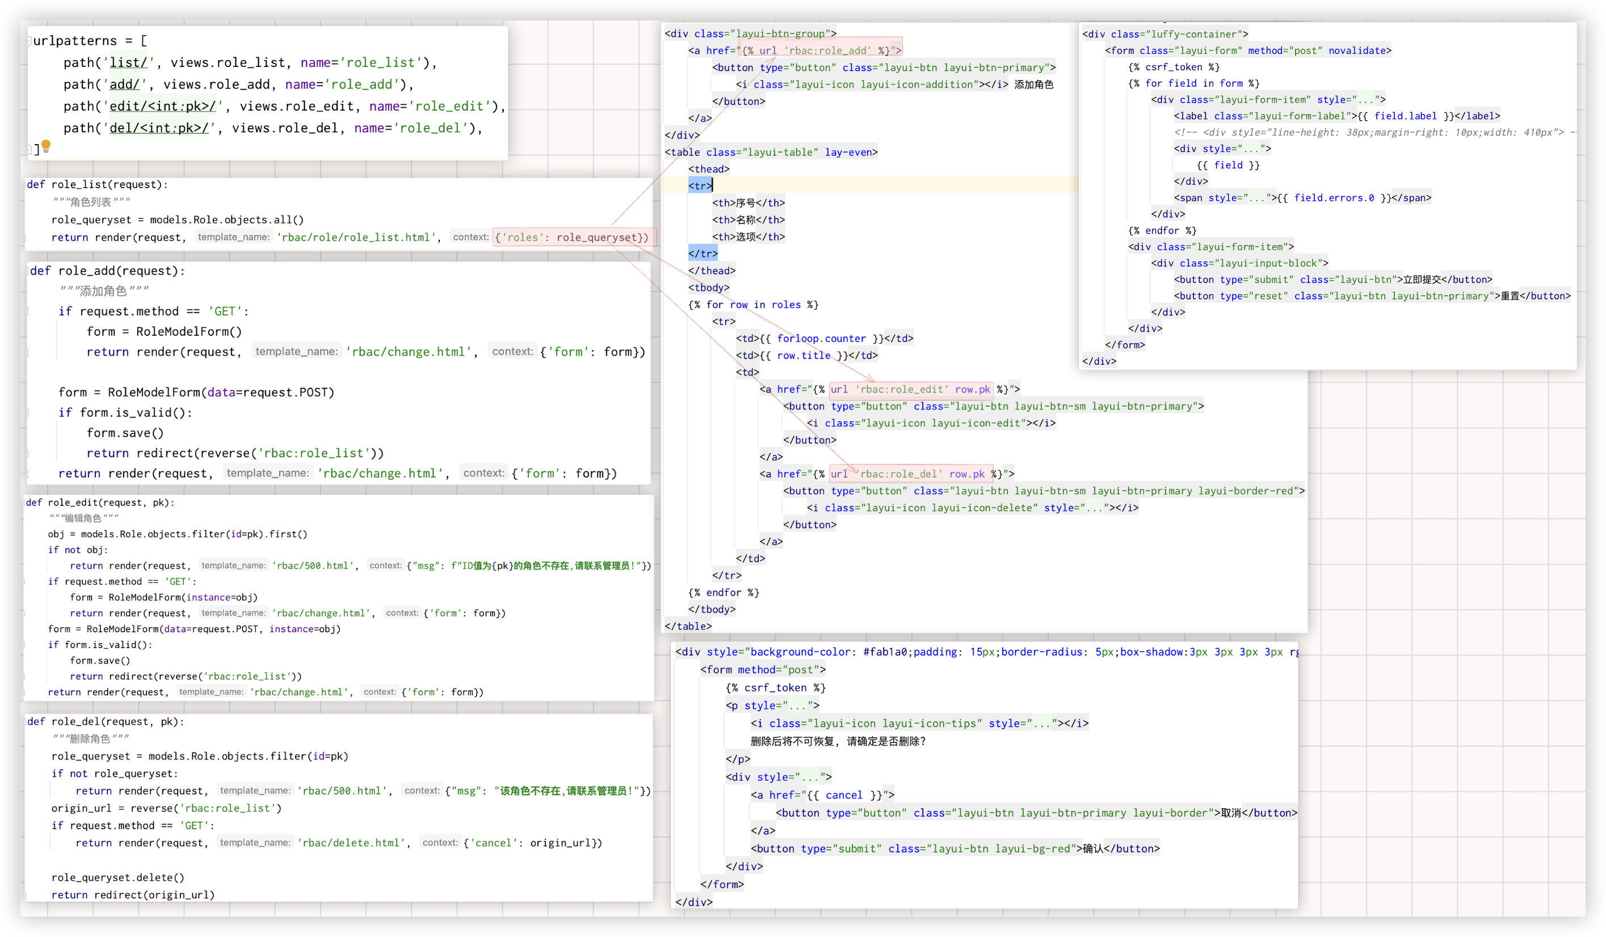The height and width of the screenshot is (937, 1606).
Task: Click the 'del/<int:pk>/' URL path
Action: [x=159, y=128]
